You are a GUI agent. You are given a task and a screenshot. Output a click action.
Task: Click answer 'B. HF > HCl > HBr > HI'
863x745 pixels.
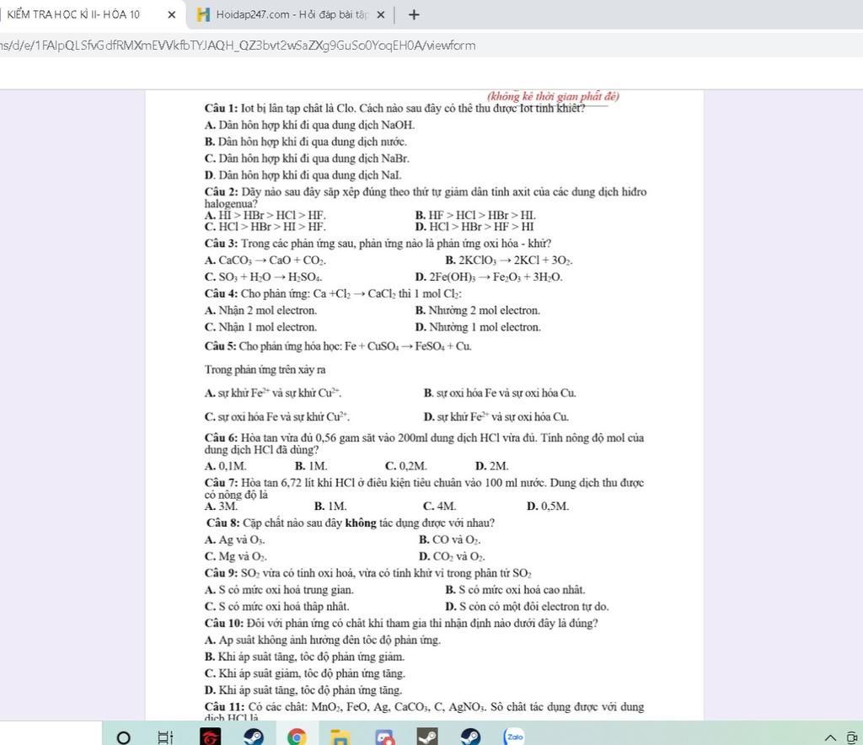(475, 215)
